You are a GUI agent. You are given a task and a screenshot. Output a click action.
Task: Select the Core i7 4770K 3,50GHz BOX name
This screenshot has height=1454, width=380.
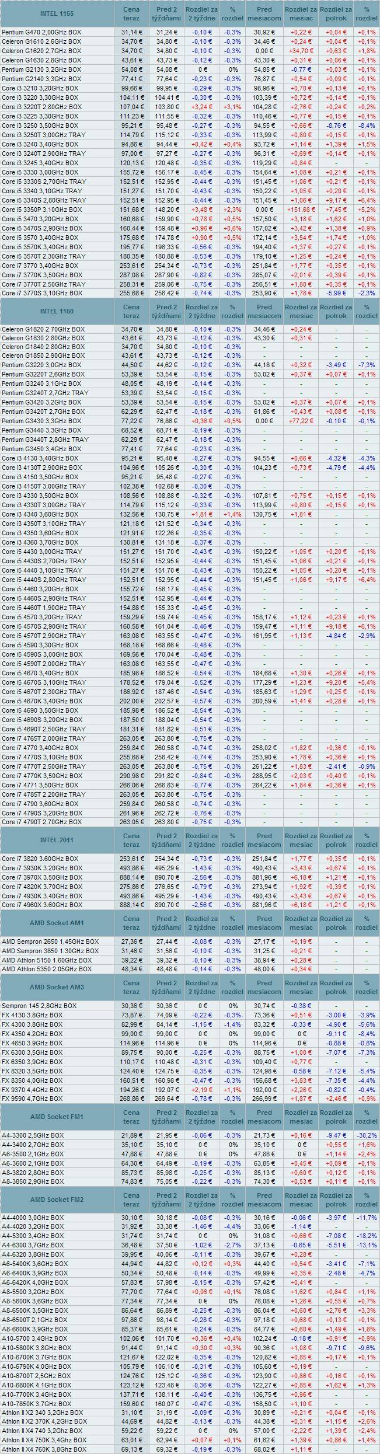42,776
